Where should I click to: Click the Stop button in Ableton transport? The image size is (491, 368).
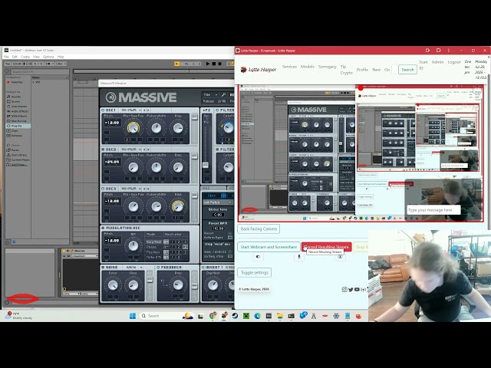(214, 64)
